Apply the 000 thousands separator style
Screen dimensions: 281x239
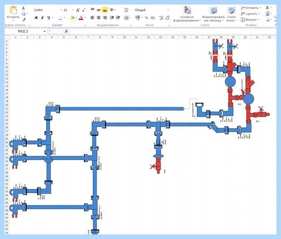point(153,18)
